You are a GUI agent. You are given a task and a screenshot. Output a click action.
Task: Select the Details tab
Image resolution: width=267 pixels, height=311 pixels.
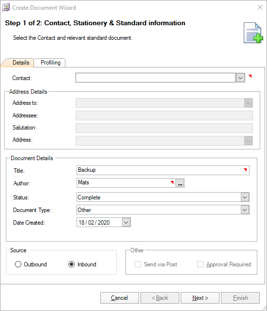pos(21,63)
